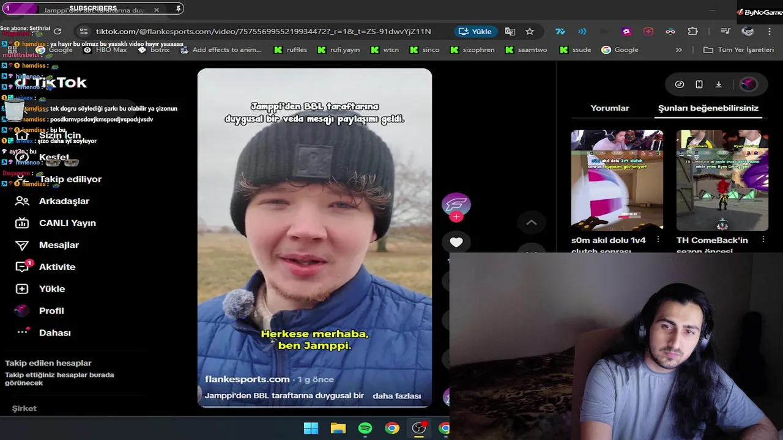Screen dimensions: 783x440
Task: Open Takip ediliyor feed in the sidebar
Action: 59,179
